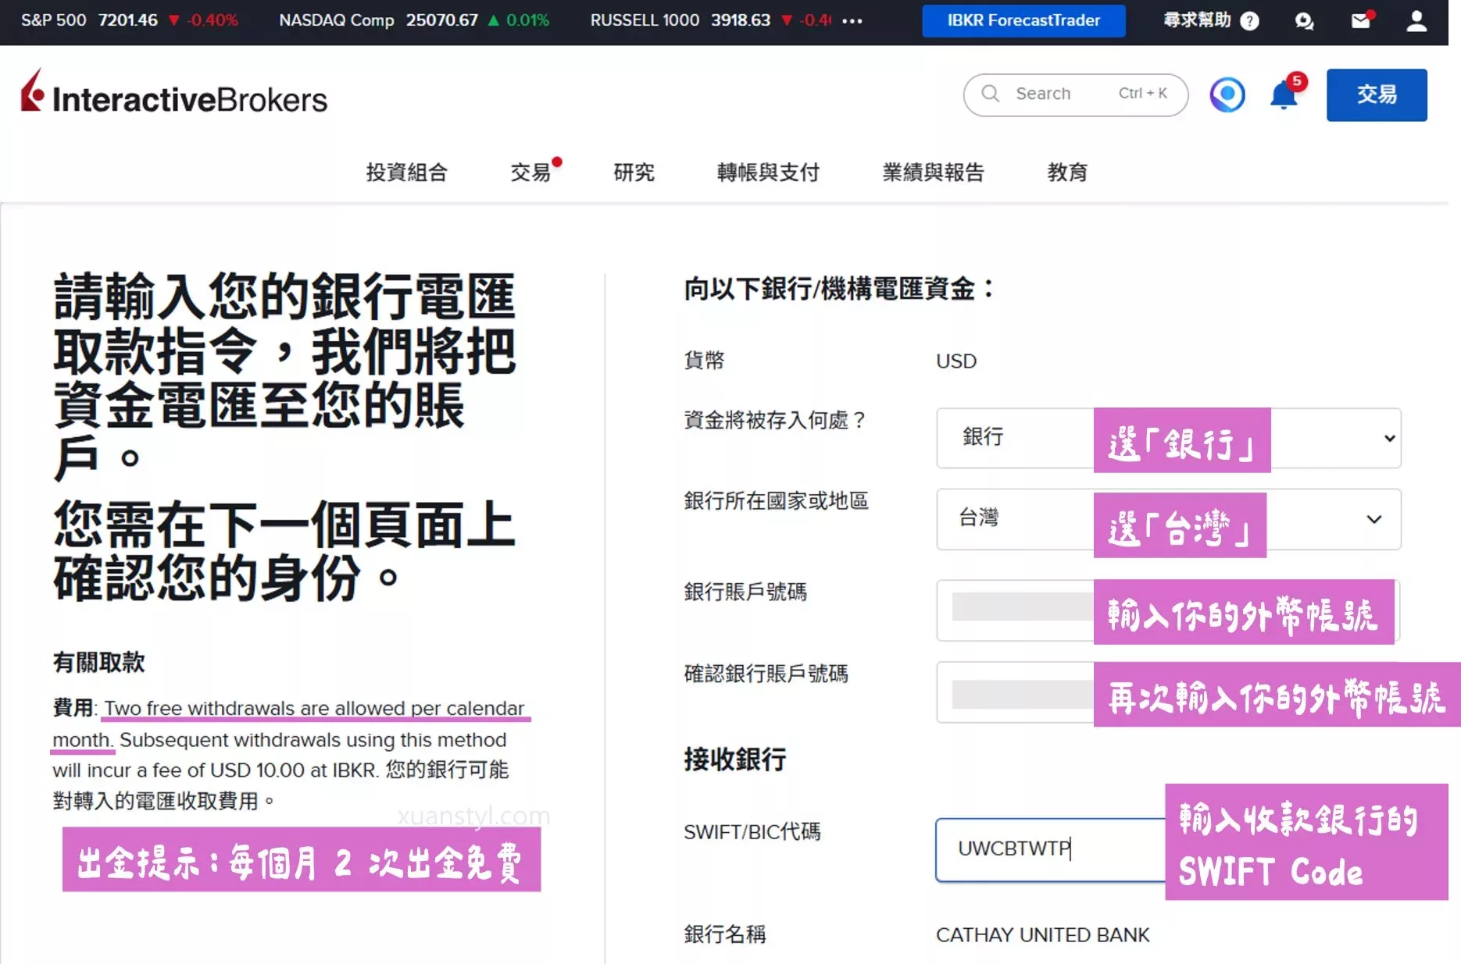Open the mail envelope icon
The height and width of the screenshot is (964, 1461).
pos(1361,20)
